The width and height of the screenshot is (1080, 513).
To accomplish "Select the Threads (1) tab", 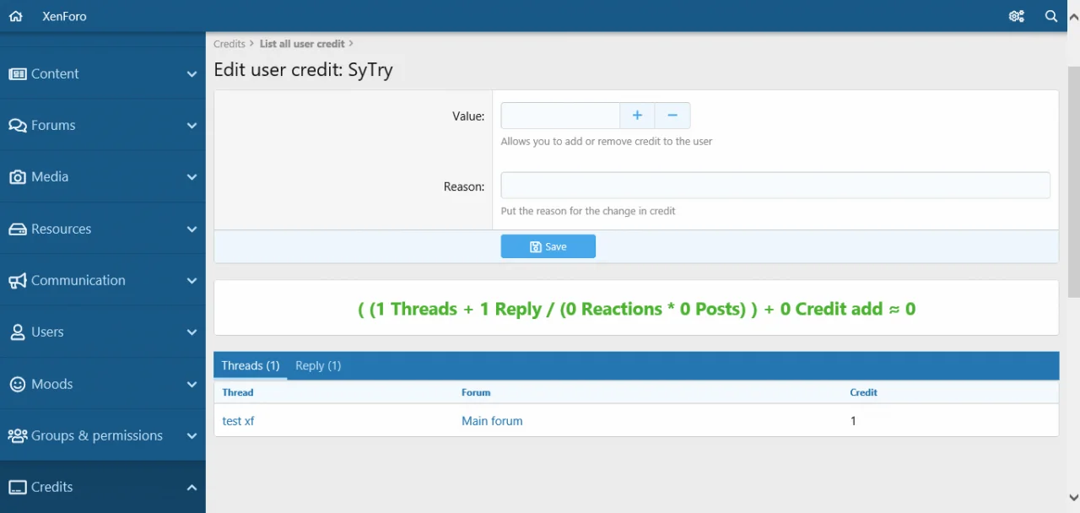I will click(251, 366).
